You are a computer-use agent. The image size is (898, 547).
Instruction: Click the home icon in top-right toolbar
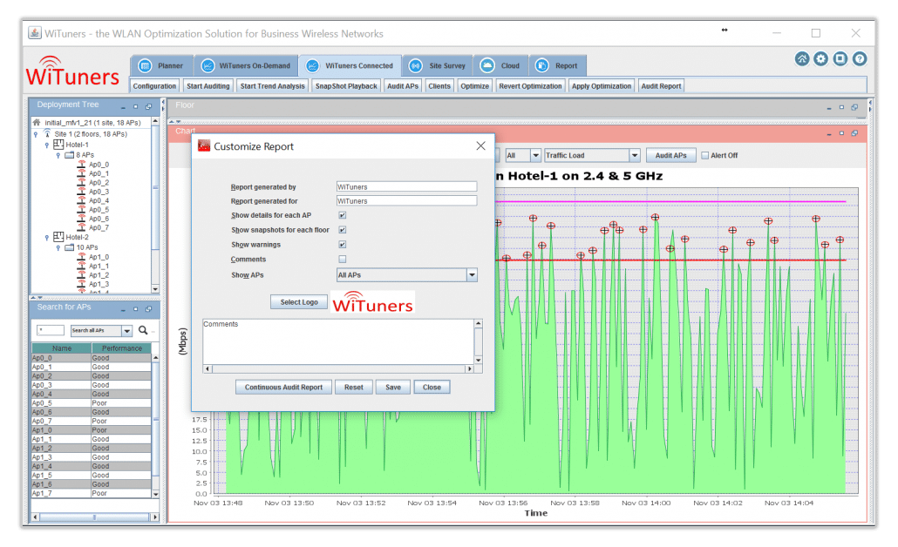point(802,59)
